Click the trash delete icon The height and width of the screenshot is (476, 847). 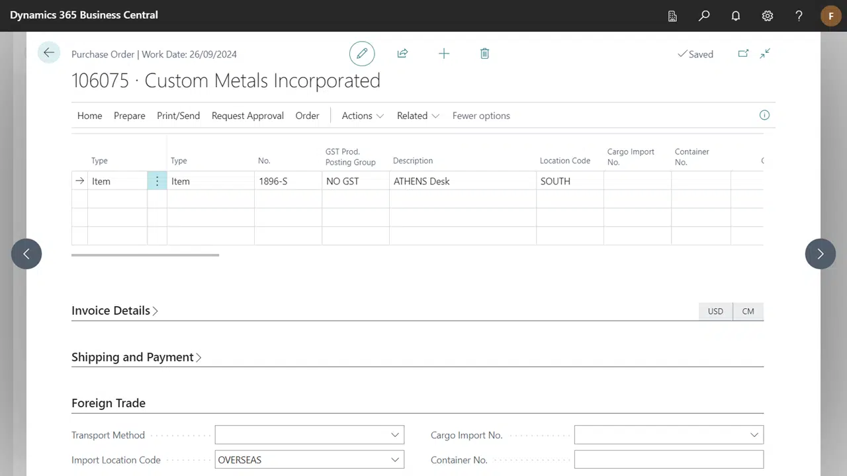click(x=484, y=54)
